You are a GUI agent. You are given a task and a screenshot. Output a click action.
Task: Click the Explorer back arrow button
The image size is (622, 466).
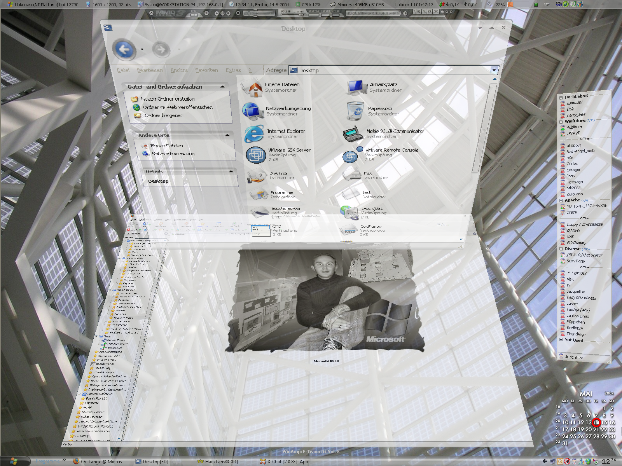pos(124,49)
